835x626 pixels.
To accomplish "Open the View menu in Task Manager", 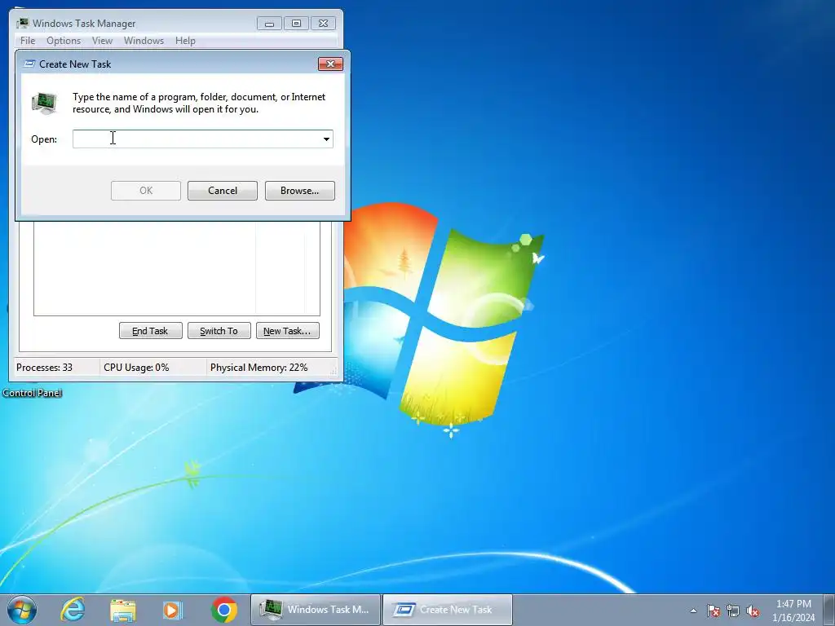I will click(x=102, y=41).
